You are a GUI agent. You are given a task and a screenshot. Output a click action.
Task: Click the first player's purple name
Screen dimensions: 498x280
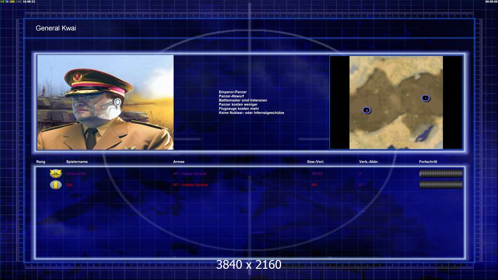click(76, 174)
